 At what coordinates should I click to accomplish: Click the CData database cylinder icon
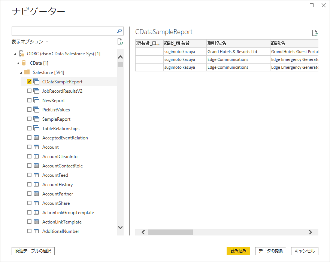point(24,63)
